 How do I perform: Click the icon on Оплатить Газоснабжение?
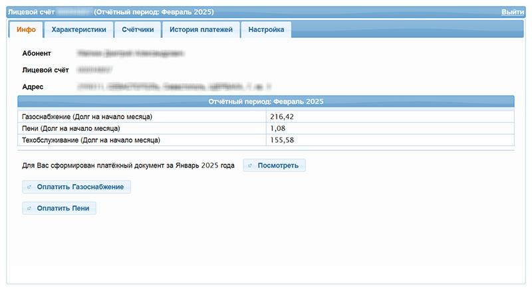tap(29, 187)
